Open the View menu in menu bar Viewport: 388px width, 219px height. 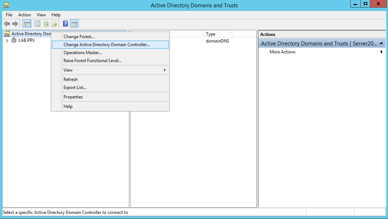click(41, 15)
